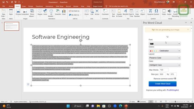
Task: Switch to the Transitions tab
Action: pos(39,6)
